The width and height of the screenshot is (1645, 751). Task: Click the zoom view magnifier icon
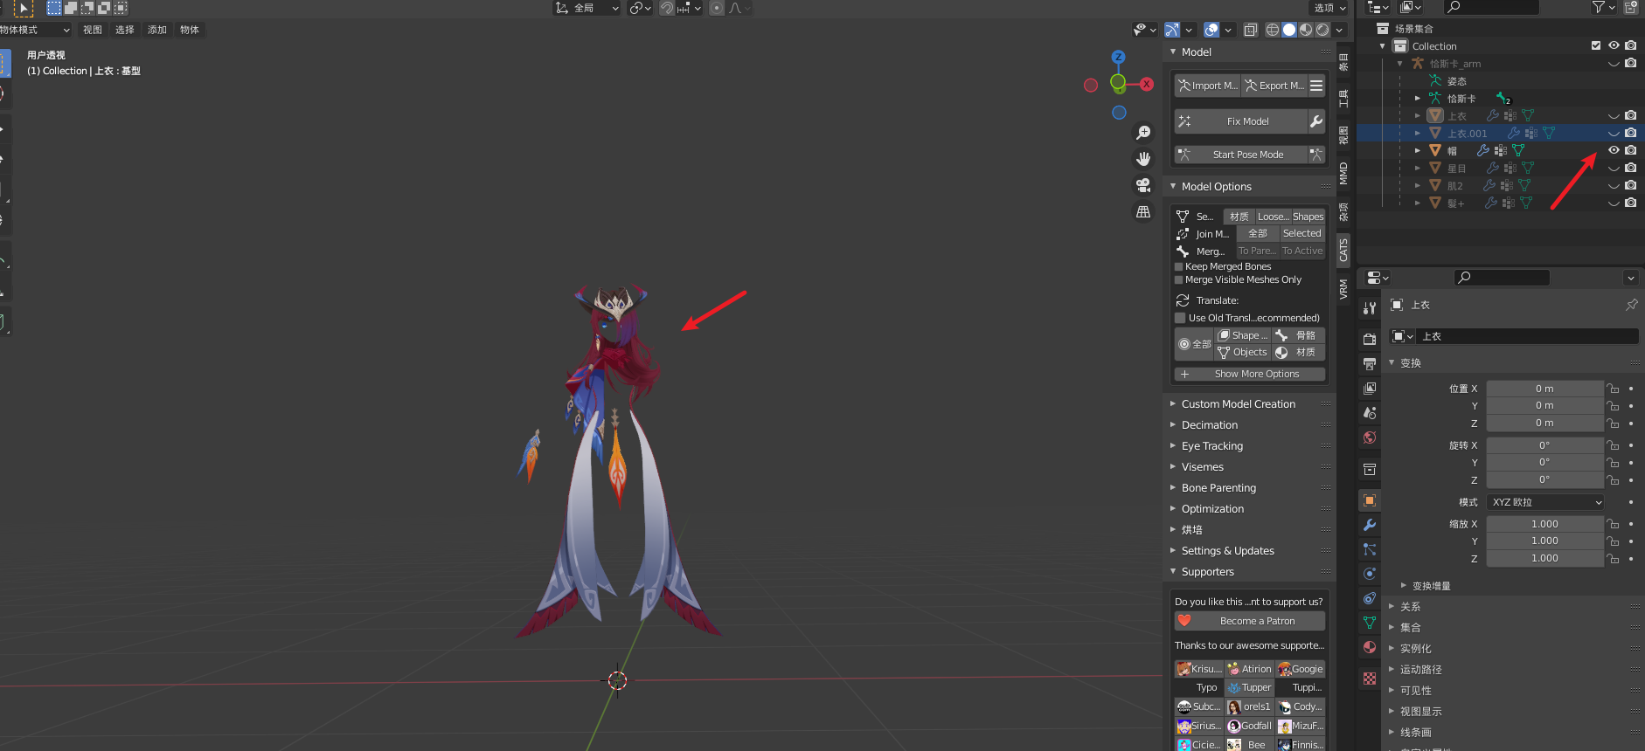coord(1142,133)
